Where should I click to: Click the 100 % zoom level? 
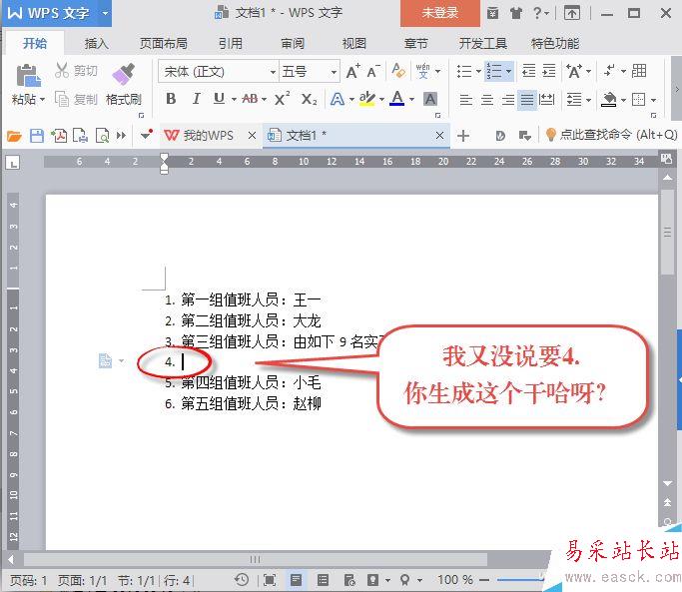[x=455, y=580]
